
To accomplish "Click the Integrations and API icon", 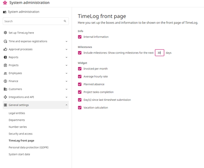I will pos(5,97).
